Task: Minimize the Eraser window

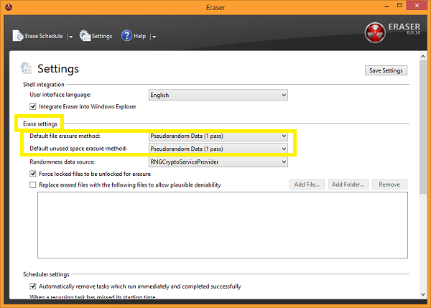Action: click(386, 6)
